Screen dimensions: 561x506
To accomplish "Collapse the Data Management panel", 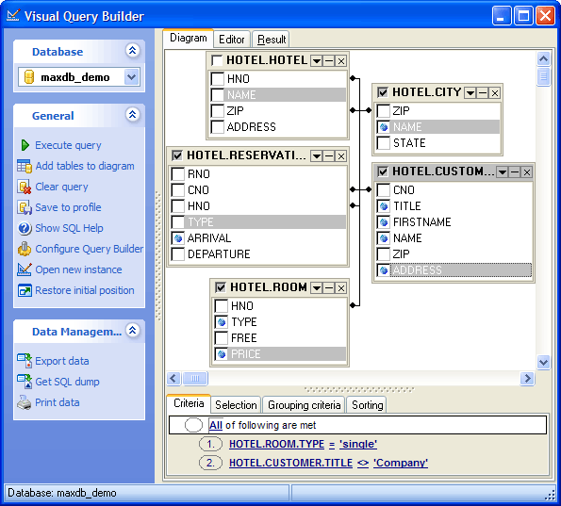I will tap(132, 330).
